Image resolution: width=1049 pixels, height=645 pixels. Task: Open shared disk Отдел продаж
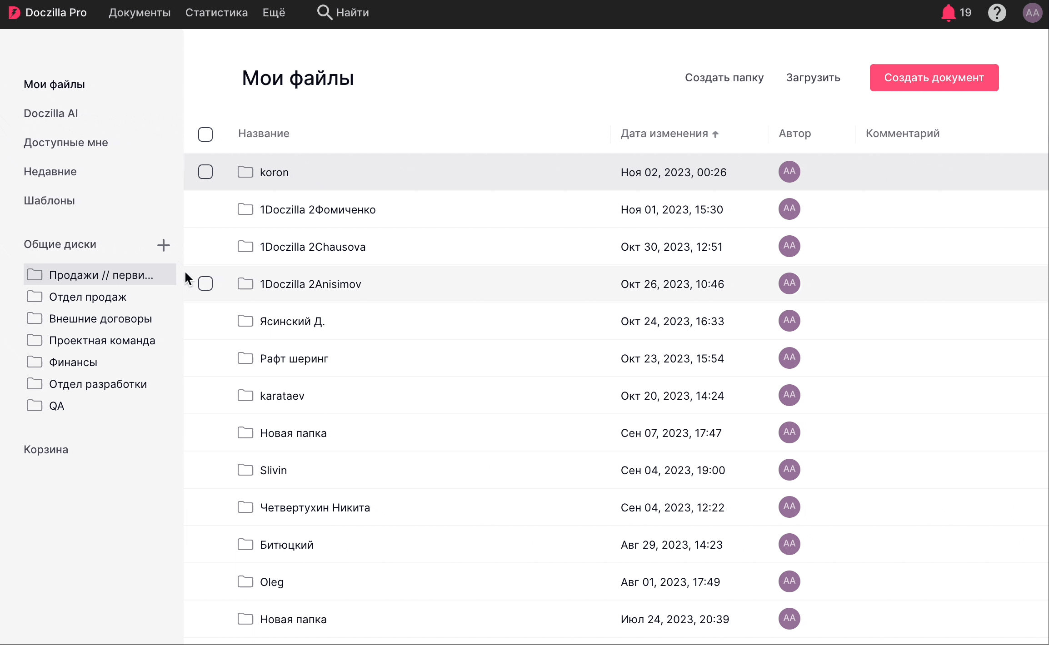(88, 297)
